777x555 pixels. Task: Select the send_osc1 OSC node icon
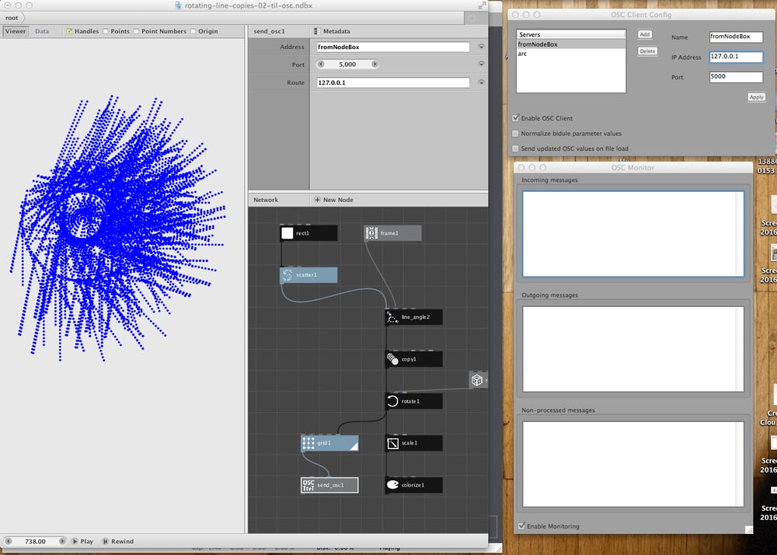coord(308,485)
